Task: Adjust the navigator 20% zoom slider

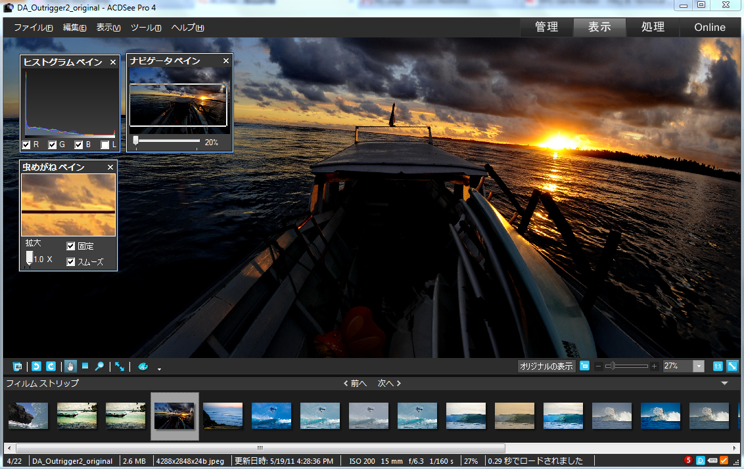Action: (x=135, y=141)
